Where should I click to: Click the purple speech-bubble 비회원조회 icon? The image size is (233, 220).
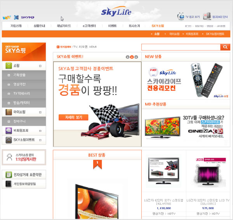9,131
